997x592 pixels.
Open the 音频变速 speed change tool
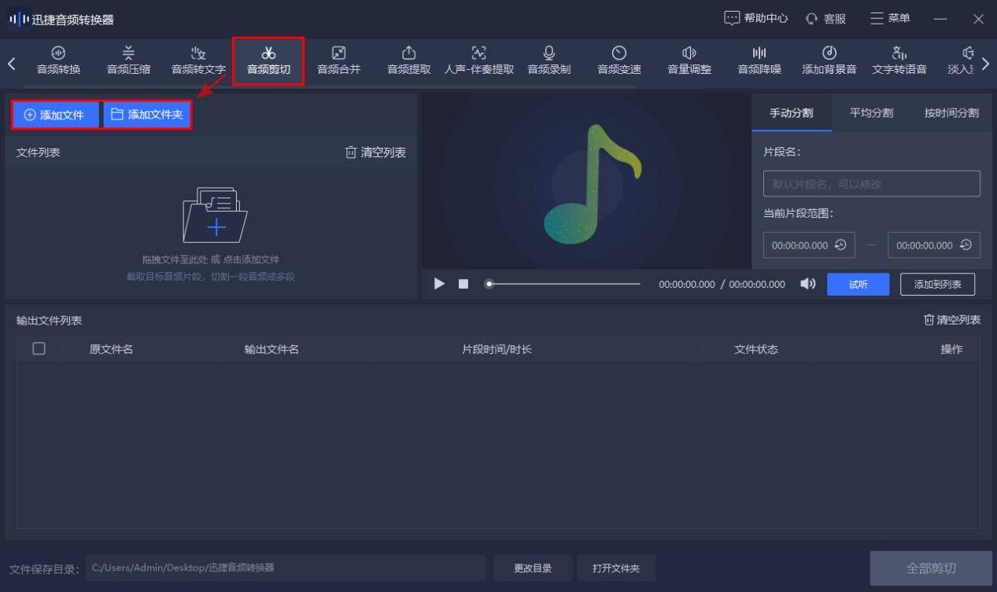[x=619, y=61]
